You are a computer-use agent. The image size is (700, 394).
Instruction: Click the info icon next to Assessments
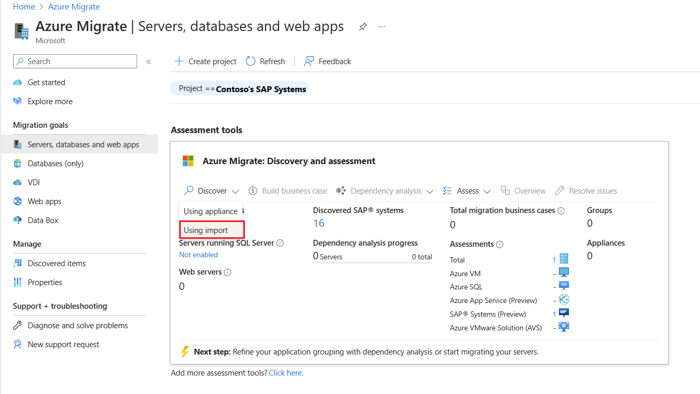coord(499,245)
